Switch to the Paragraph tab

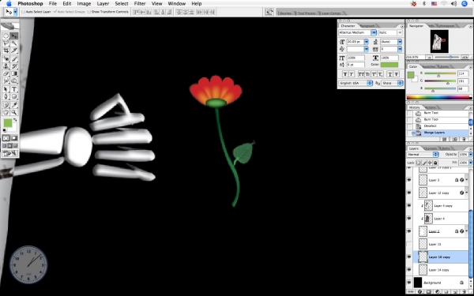coord(367,26)
